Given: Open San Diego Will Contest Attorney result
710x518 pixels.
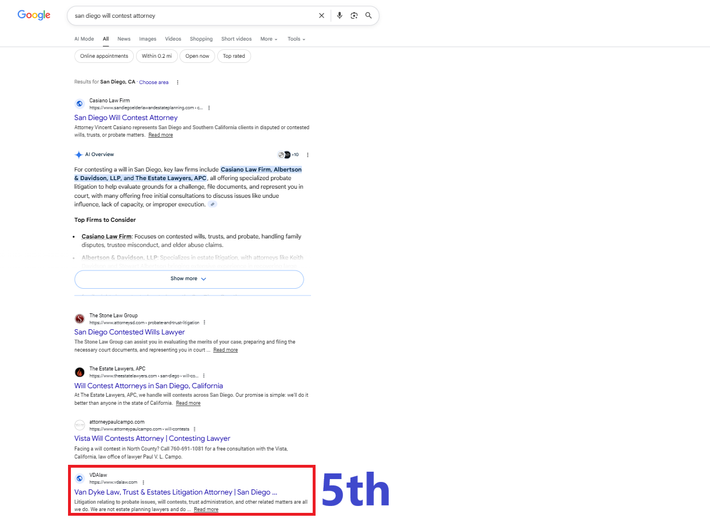Looking at the screenshot, I should click(126, 118).
